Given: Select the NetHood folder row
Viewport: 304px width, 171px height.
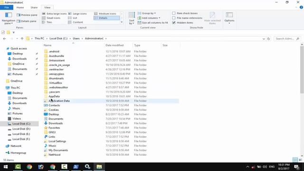Looking at the screenshot, I should [111, 155].
